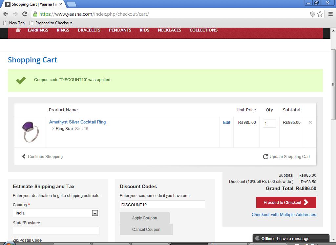This screenshot has height=245, width=336.
Task: Click the Update Shopping Cart refresh icon
Action: 265,157
